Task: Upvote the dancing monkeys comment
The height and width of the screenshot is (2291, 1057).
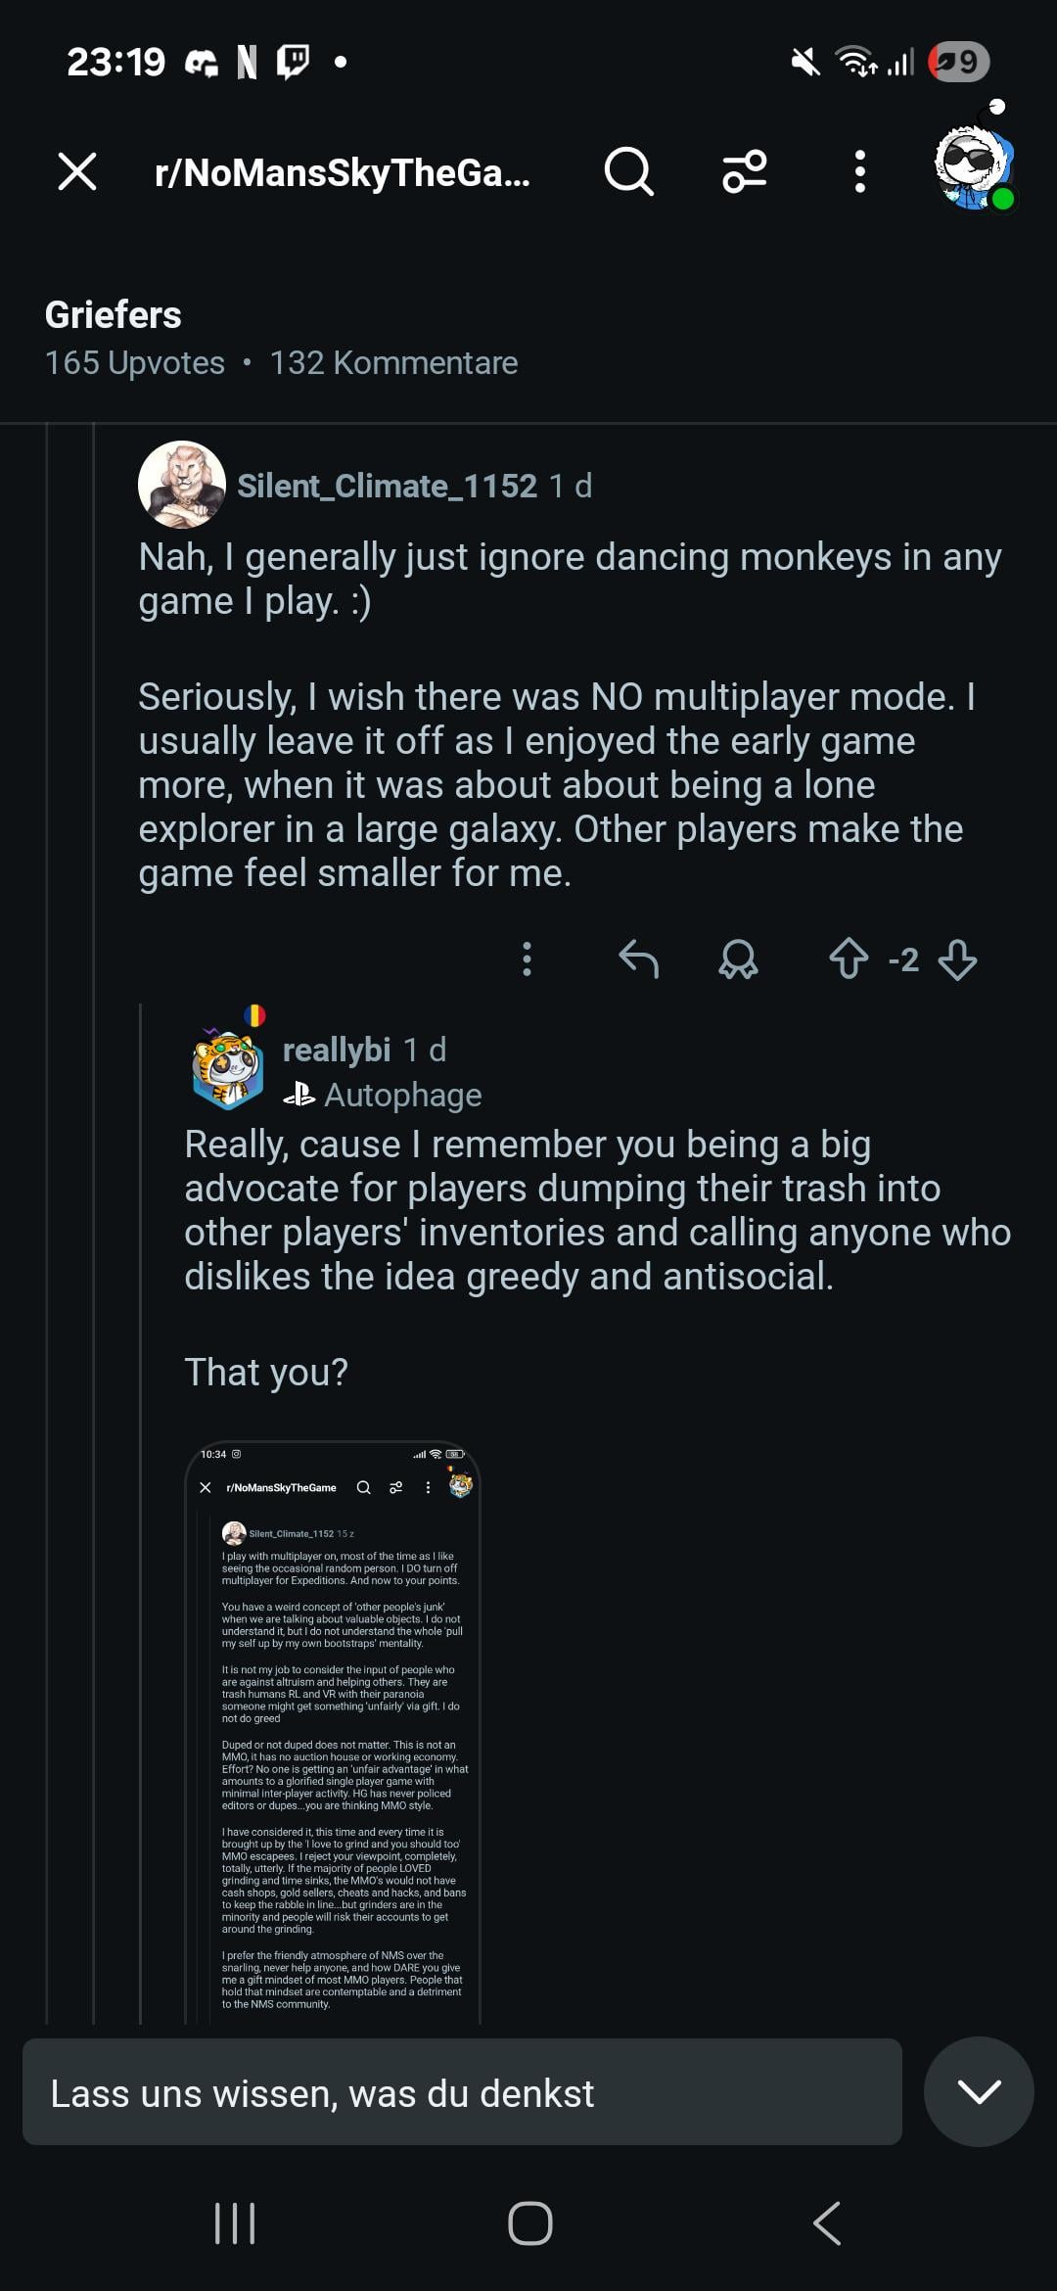Action: point(849,959)
